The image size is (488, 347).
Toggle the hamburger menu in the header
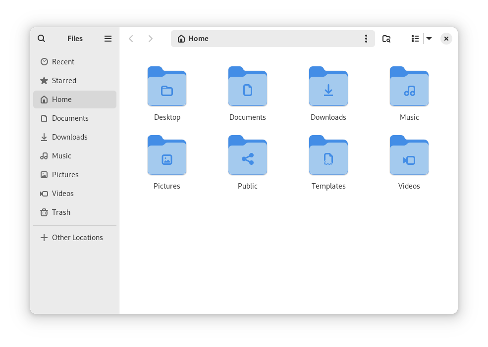pos(108,38)
